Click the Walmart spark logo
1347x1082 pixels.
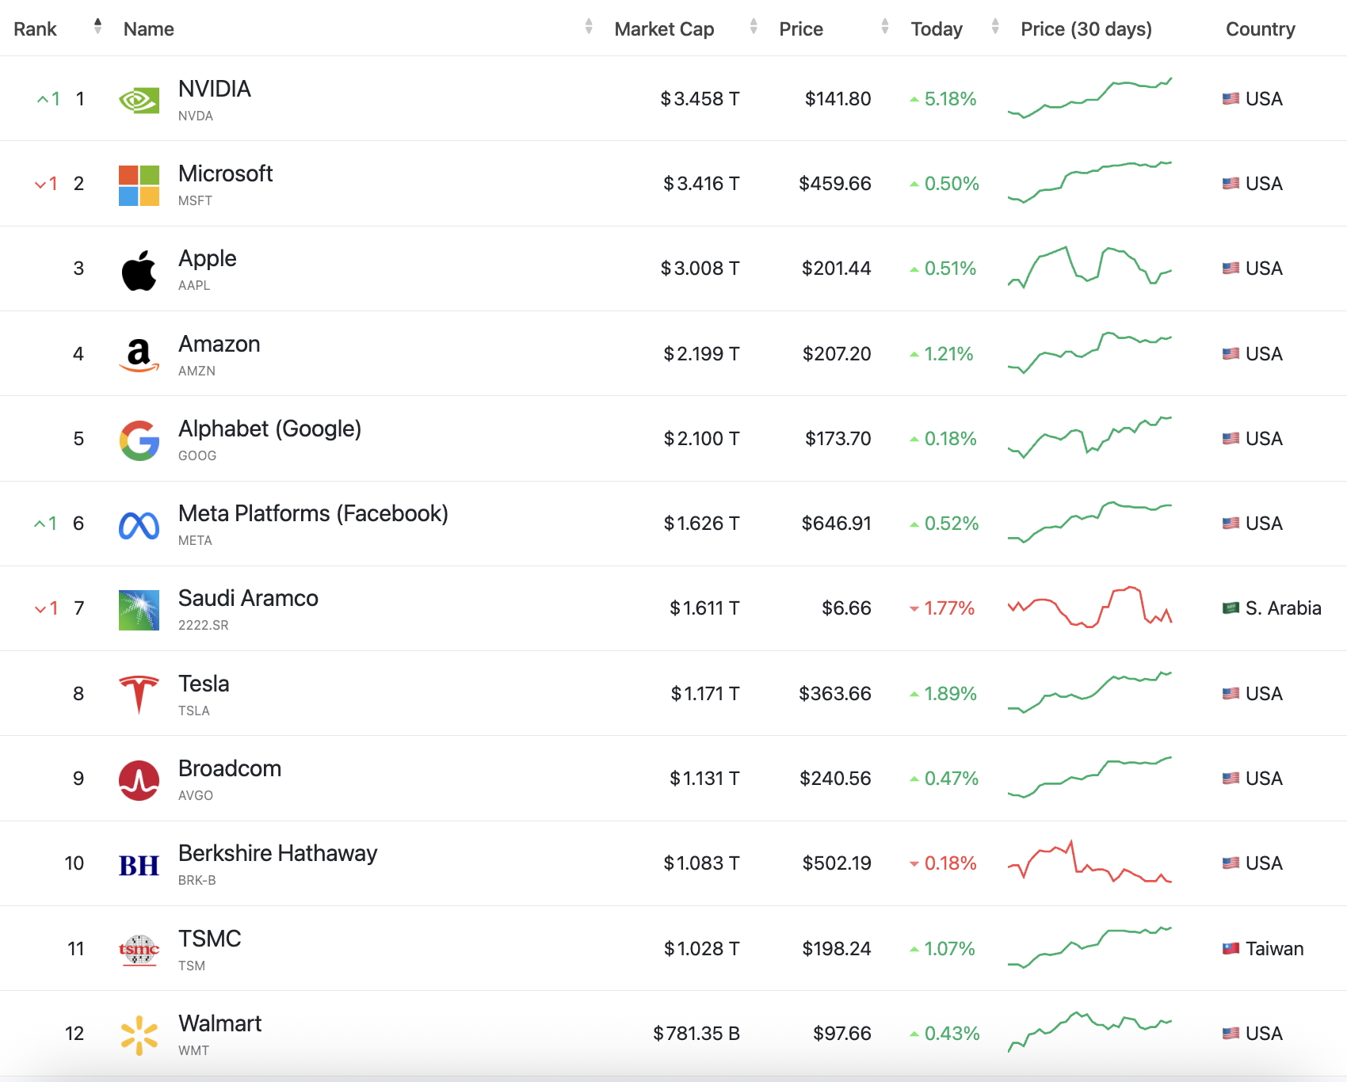tap(139, 1035)
